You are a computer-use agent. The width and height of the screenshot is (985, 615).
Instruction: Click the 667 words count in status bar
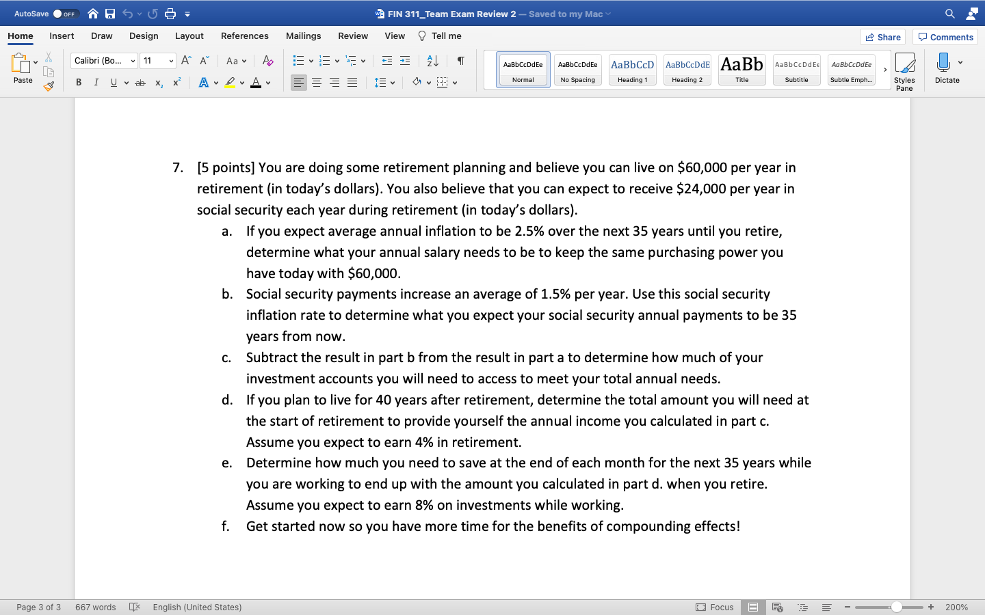(96, 607)
